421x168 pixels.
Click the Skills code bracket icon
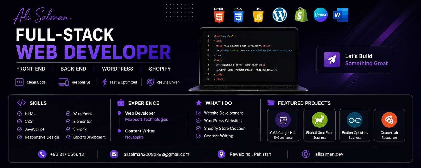click(x=21, y=103)
